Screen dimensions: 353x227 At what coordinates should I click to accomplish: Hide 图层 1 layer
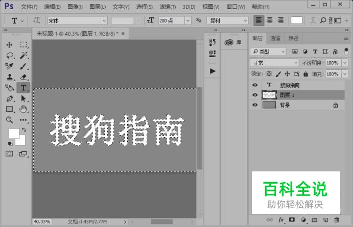tap(255, 95)
